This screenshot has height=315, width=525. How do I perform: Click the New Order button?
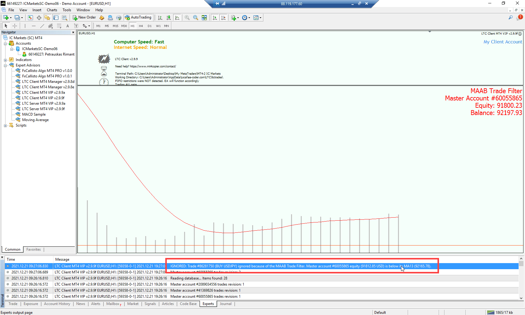pyautogui.click(x=84, y=18)
